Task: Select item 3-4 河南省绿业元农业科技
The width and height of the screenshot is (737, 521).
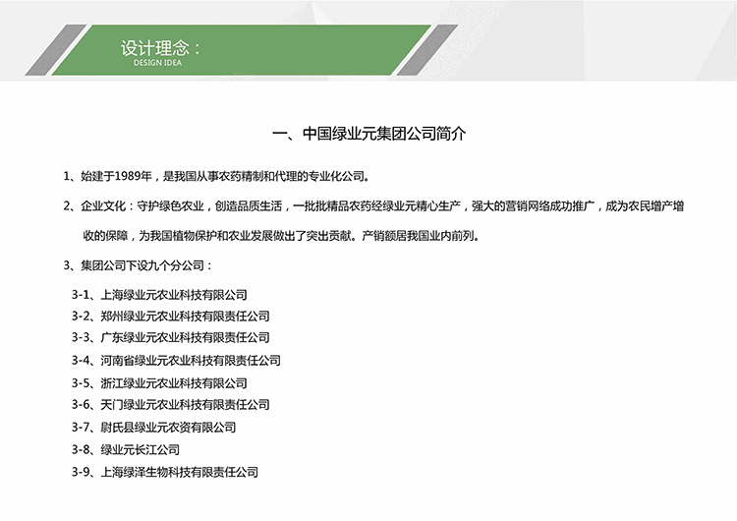Action: point(176,361)
